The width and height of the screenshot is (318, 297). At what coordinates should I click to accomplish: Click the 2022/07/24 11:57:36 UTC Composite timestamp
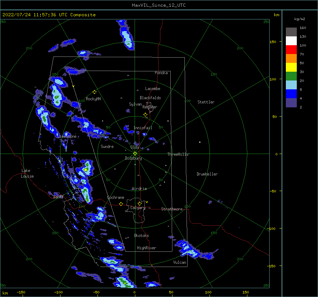click(49, 15)
